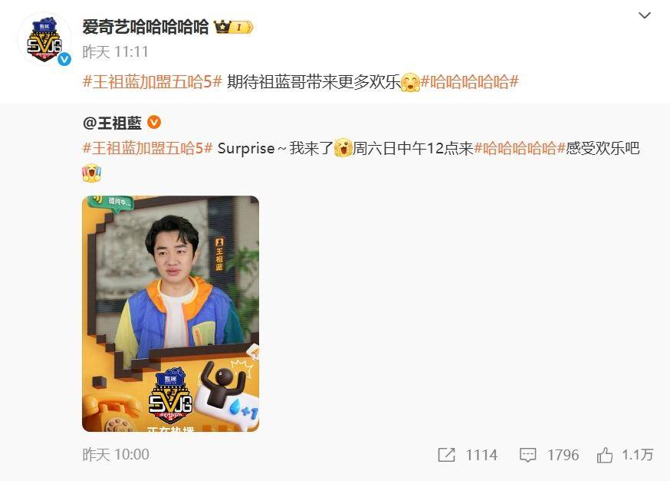Open the reposted photo thumbnail

[170, 314]
